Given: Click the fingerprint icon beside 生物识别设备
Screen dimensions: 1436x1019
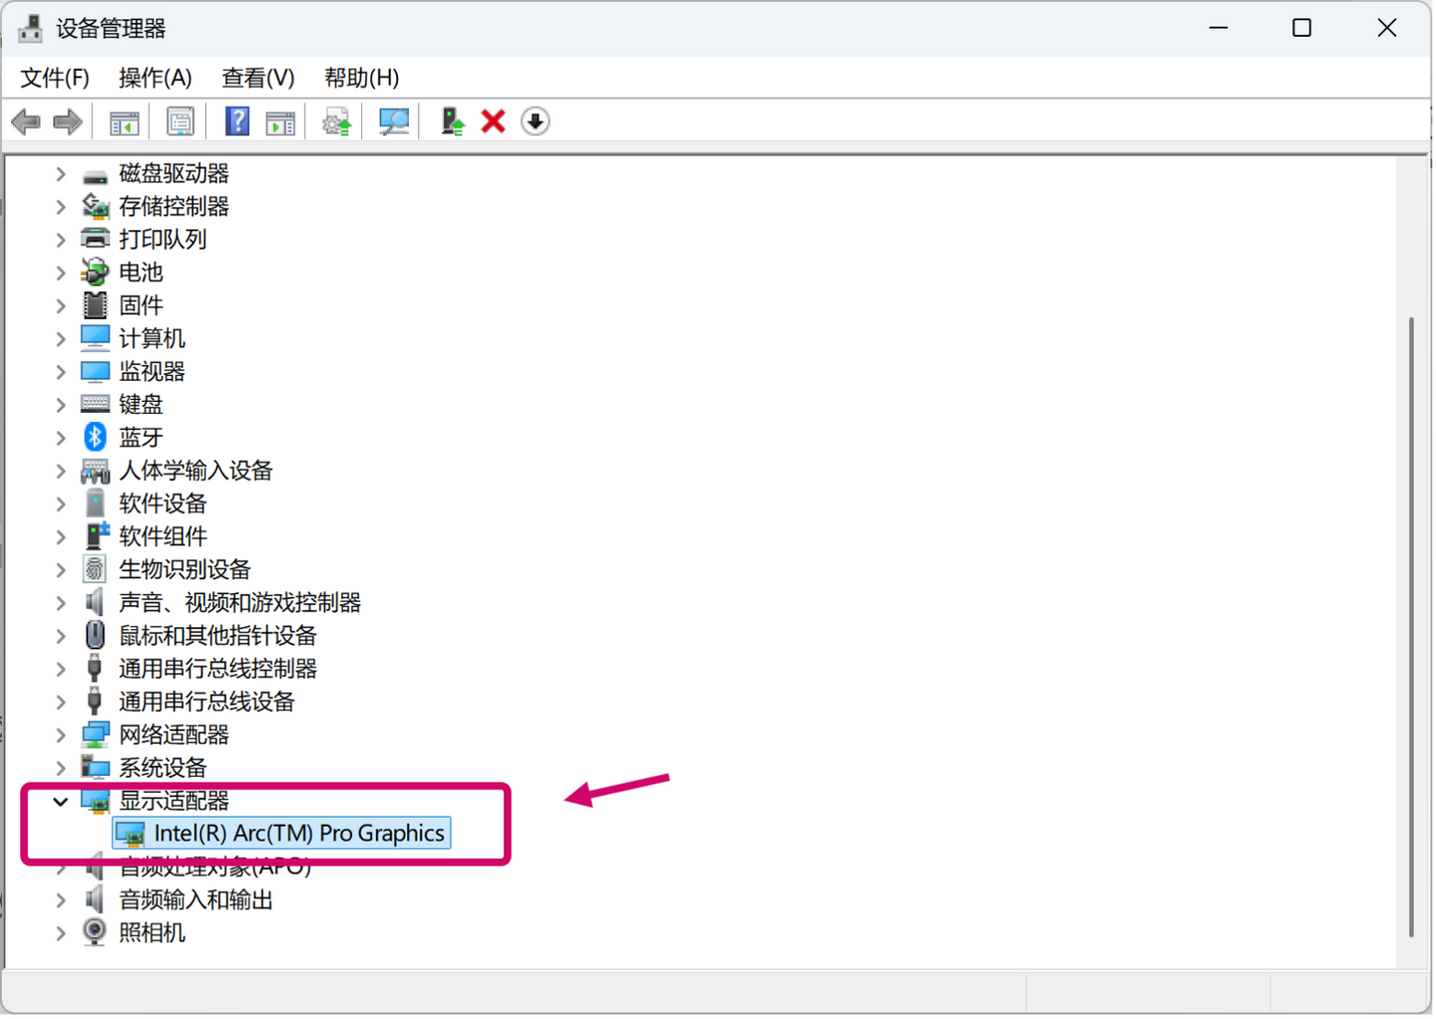Looking at the screenshot, I should 95,570.
